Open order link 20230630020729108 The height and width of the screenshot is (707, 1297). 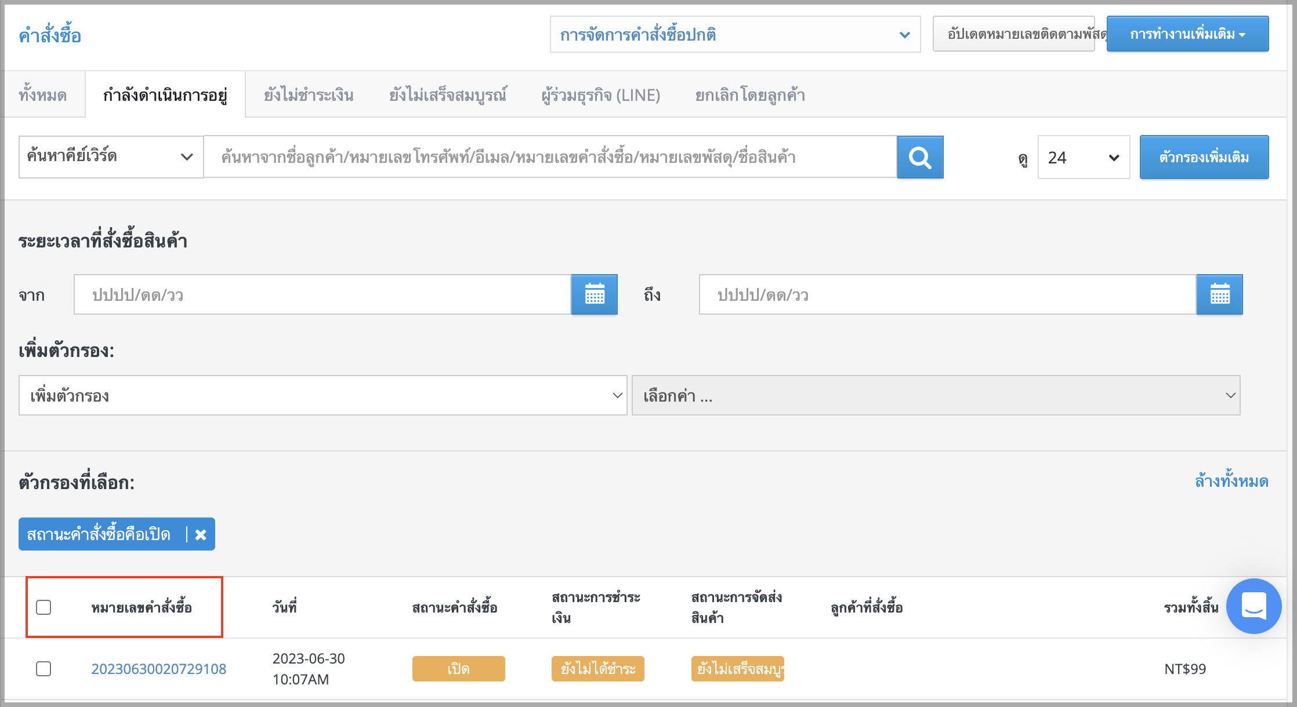point(159,669)
